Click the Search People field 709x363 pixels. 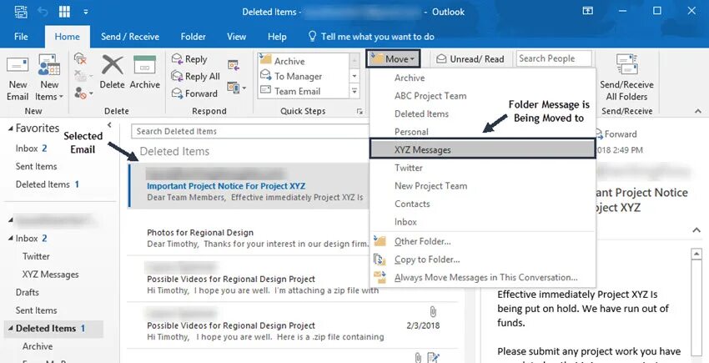(x=554, y=58)
